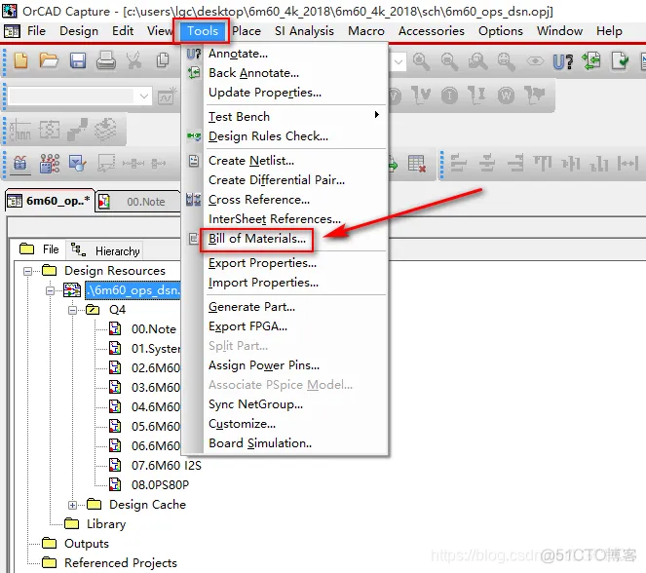646x573 pixels.
Task: Choose Annotate menu entry
Action: (x=238, y=54)
